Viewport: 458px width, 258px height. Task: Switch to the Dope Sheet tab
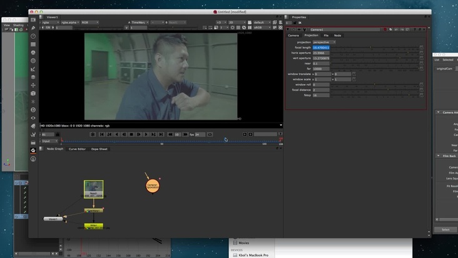(99, 149)
